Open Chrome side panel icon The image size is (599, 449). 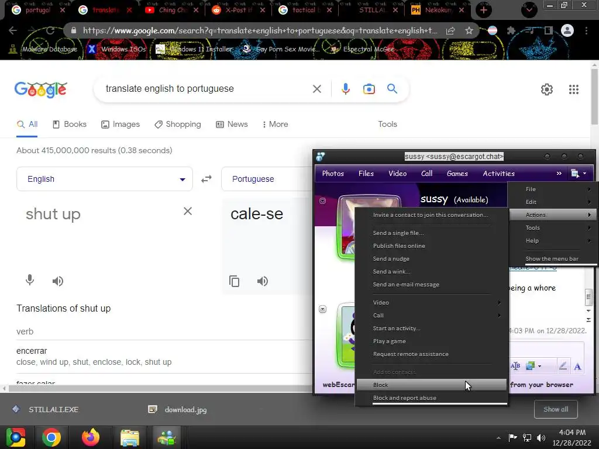click(x=549, y=30)
